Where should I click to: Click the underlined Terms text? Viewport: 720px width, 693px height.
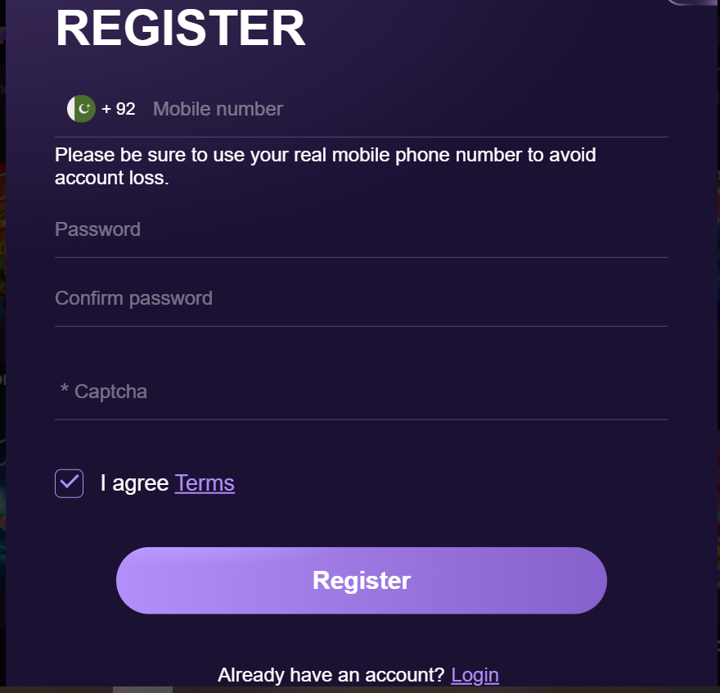pyautogui.click(x=205, y=483)
